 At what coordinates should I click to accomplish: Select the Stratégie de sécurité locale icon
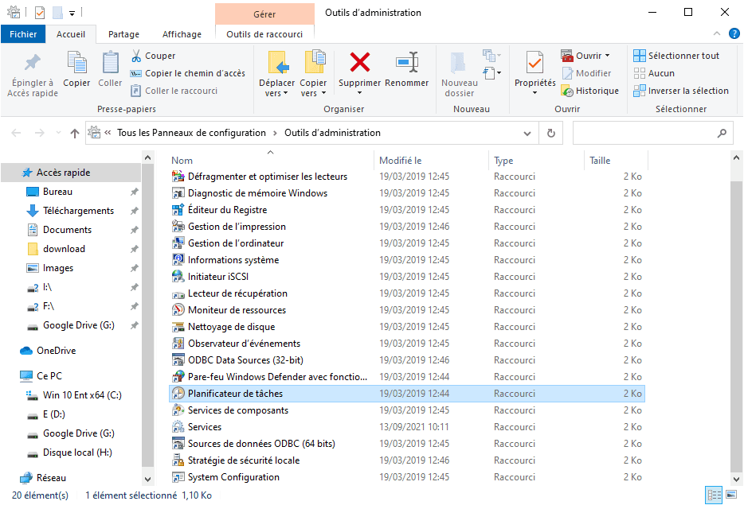pyautogui.click(x=178, y=460)
